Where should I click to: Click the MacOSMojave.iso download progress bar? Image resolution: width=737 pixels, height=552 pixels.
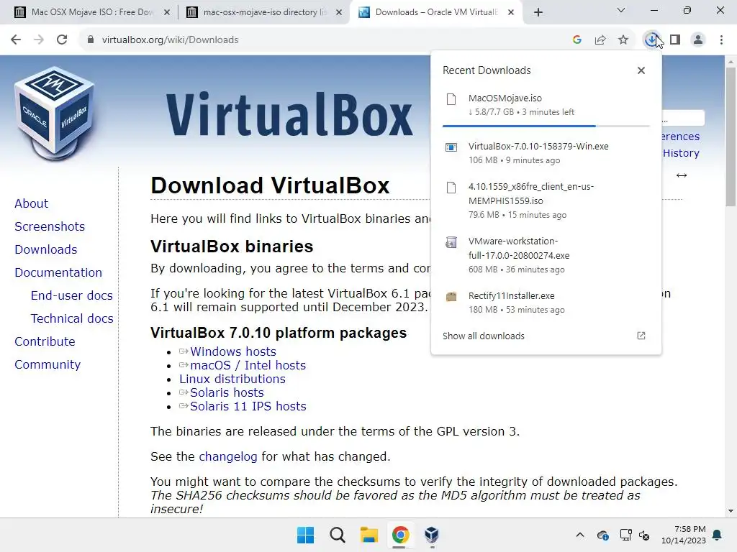point(546,126)
